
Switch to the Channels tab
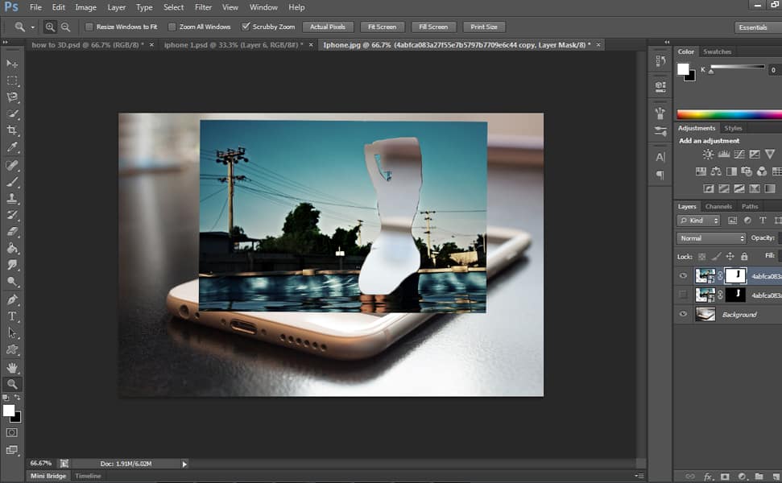(x=718, y=206)
